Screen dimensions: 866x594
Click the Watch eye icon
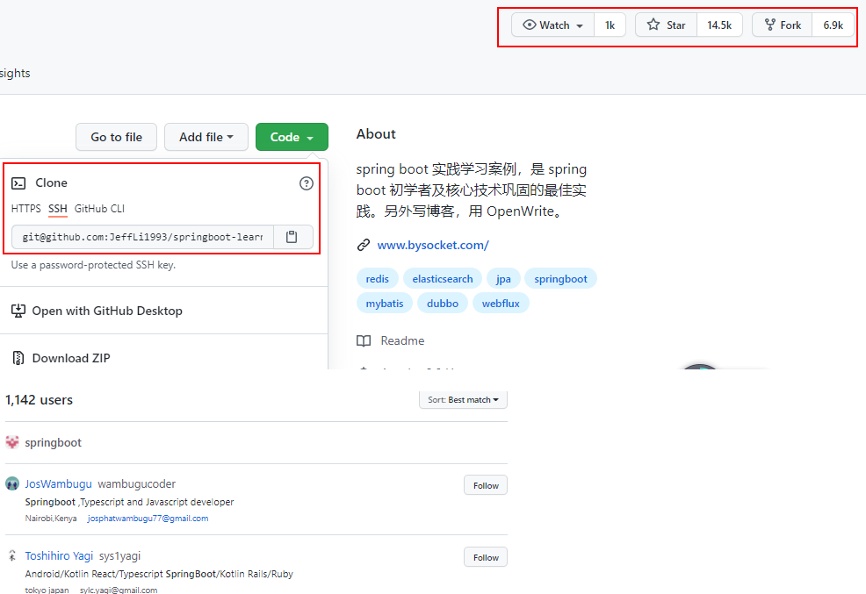point(529,25)
